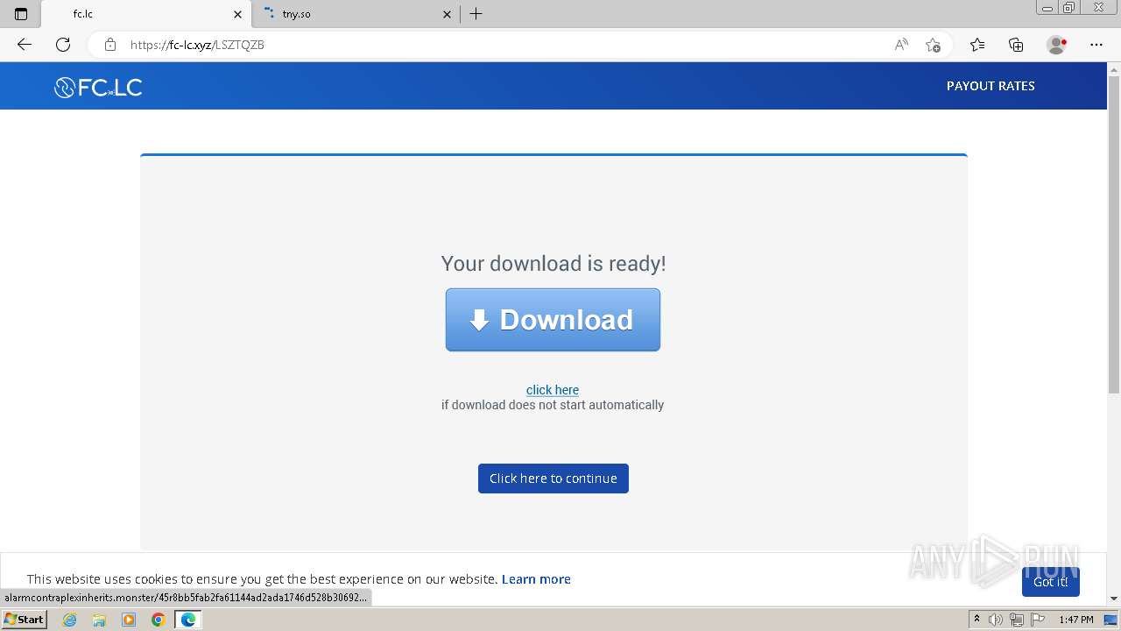Select Edge in the taskbar

pos(188,620)
